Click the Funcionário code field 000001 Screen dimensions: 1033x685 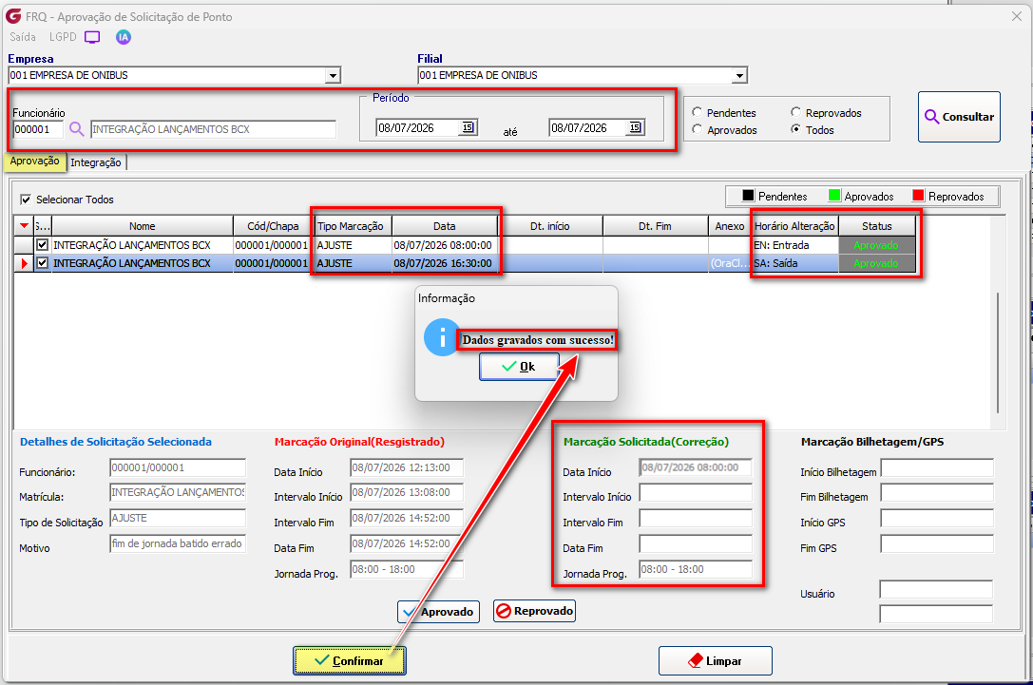pyautogui.click(x=38, y=129)
